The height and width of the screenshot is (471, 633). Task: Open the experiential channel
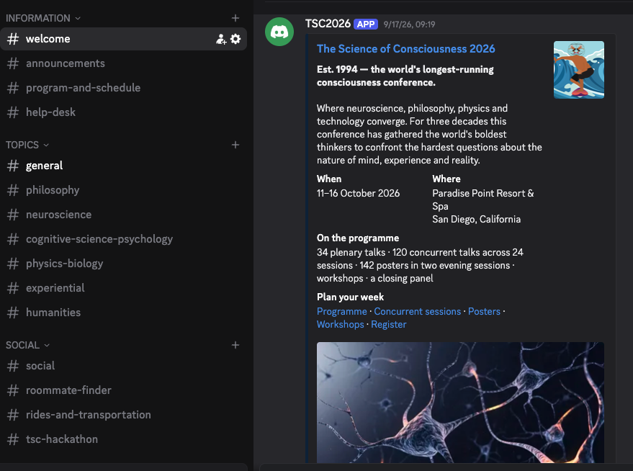point(124,288)
